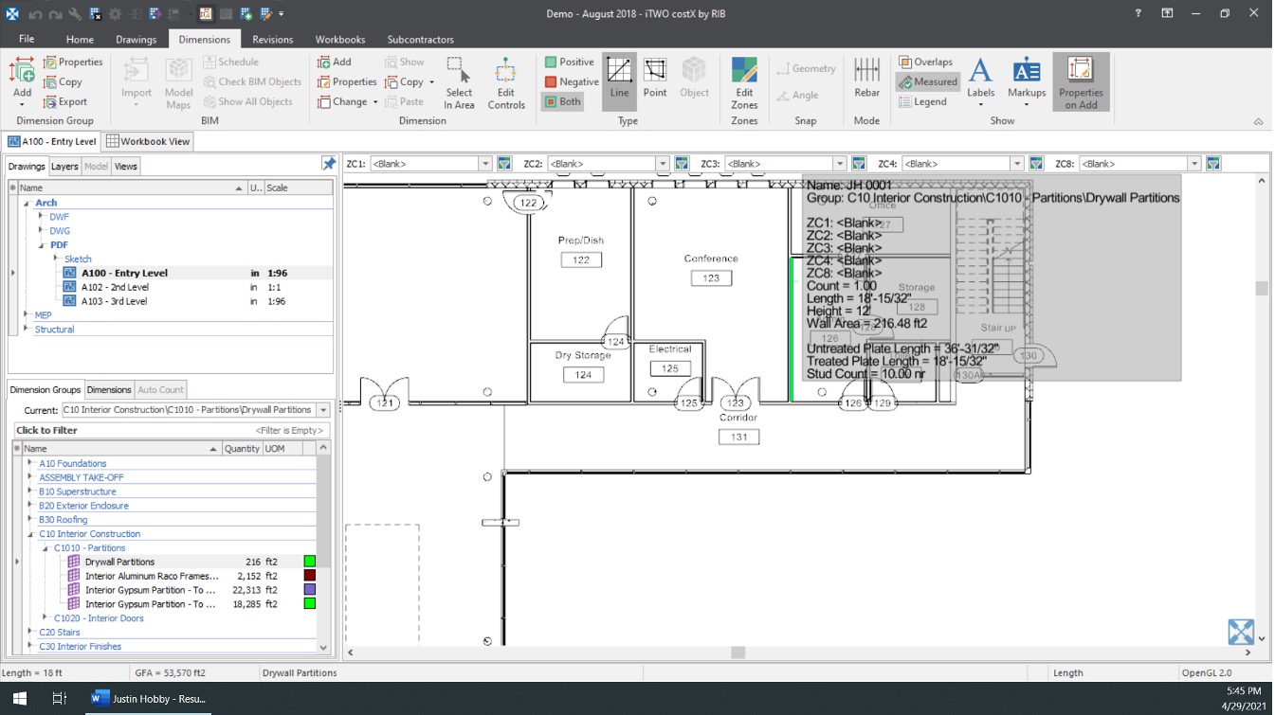Viewport: 1275px width, 715px height.
Task: Open the Layers panel tab
Action: coord(64,166)
